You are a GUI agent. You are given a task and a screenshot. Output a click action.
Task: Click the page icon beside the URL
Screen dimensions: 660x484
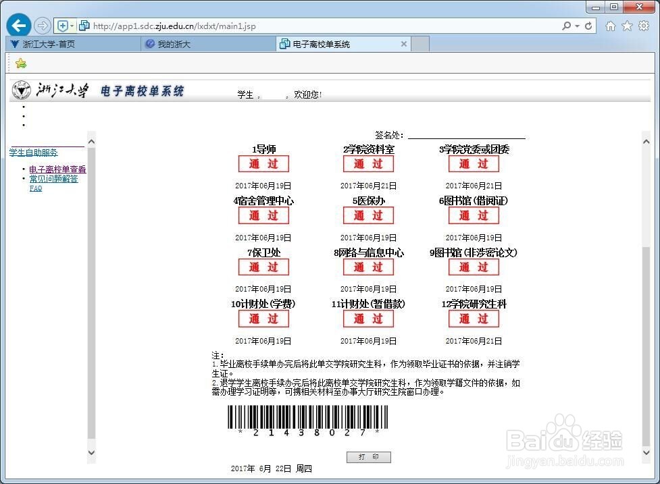[x=82, y=26]
